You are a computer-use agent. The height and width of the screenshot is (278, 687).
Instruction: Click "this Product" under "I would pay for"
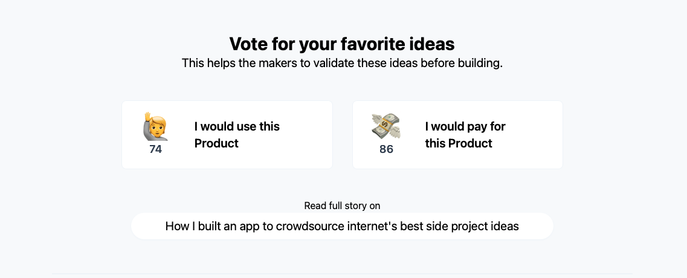[459, 143]
